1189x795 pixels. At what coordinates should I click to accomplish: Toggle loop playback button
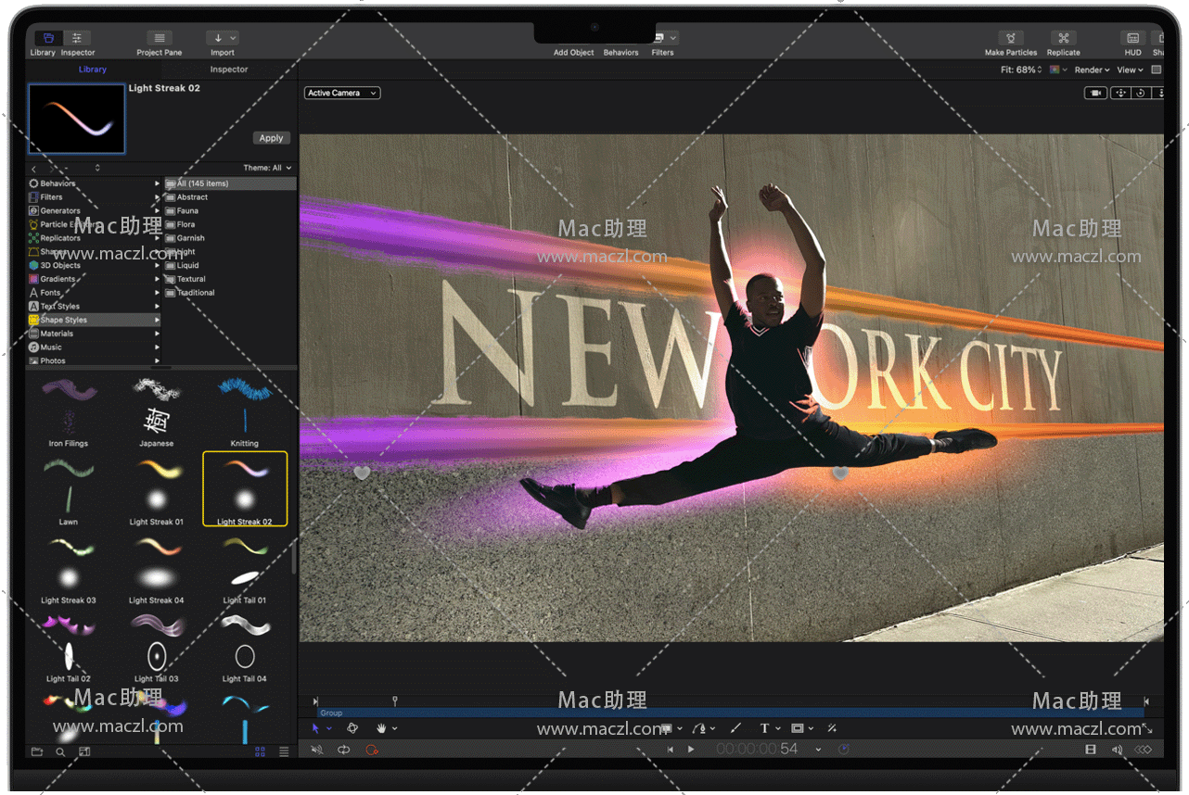point(344,750)
